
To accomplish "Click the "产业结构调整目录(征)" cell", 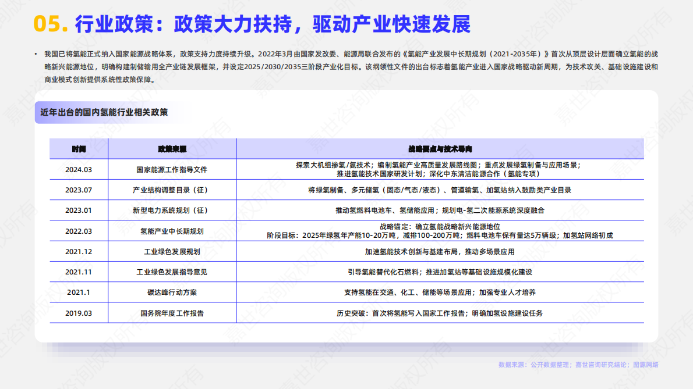I will click(x=172, y=190).
